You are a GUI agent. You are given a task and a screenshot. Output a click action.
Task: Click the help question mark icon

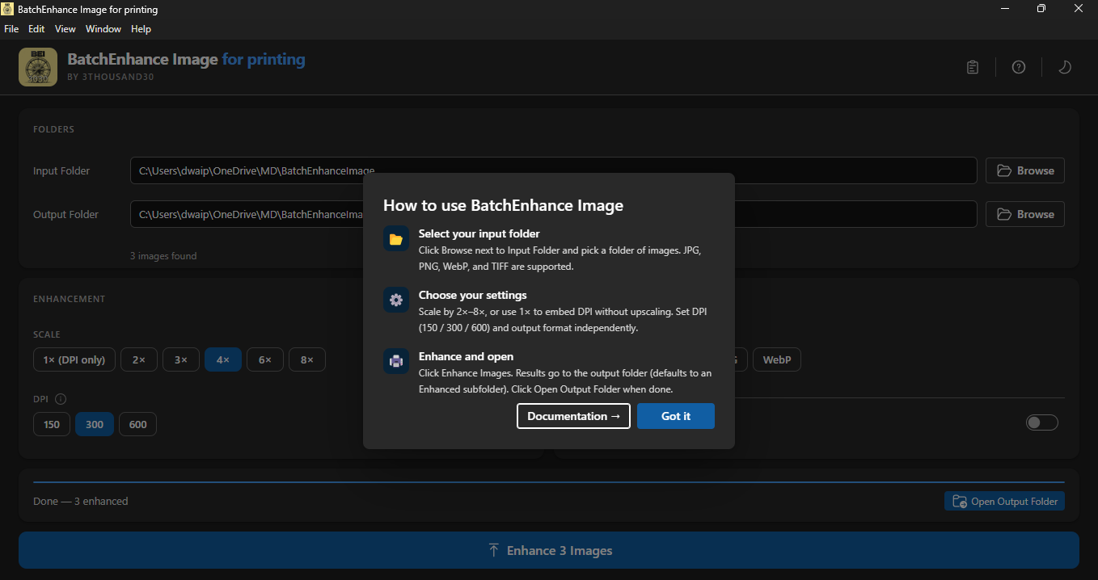[1019, 67]
